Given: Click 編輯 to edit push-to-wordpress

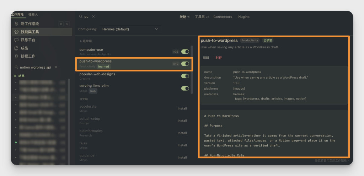Looking at the screenshot, I should pyautogui.click(x=206, y=58).
